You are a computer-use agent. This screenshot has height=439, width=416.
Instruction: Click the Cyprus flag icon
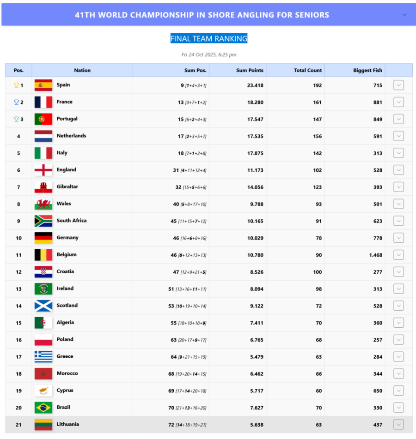(43, 391)
